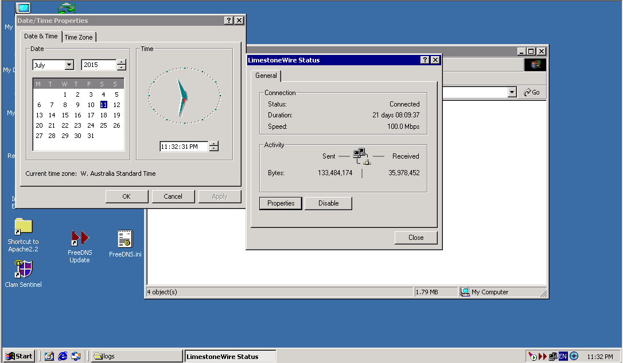Click the year field showing 2015
Viewport: 623px width, 363px height.
pyautogui.click(x=99, y=65)
